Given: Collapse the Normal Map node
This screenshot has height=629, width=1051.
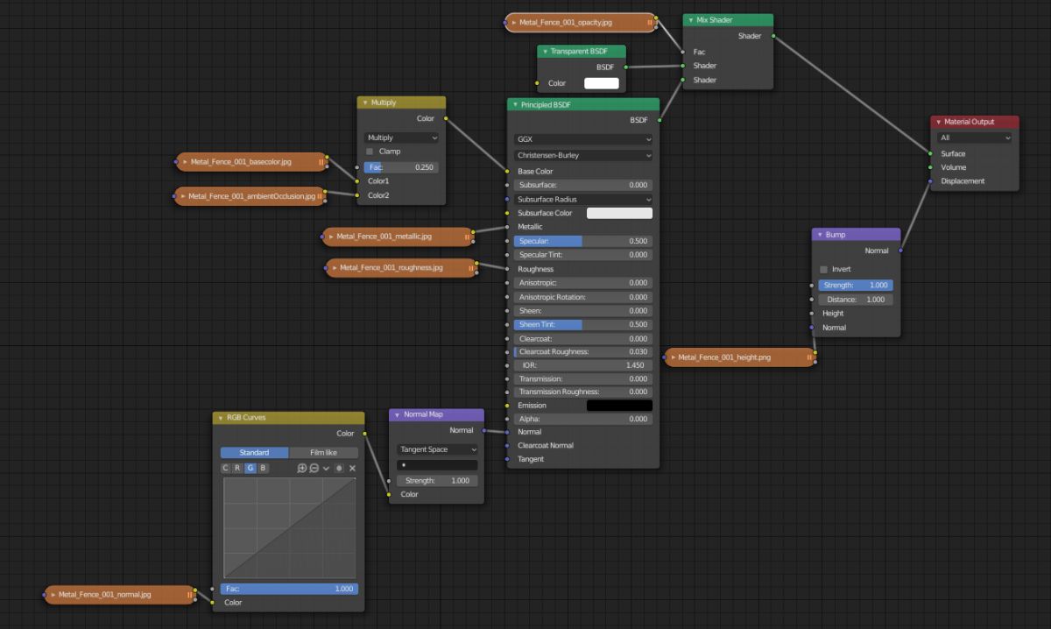Looking at the screenshot, I should click(x=398, y=414).
